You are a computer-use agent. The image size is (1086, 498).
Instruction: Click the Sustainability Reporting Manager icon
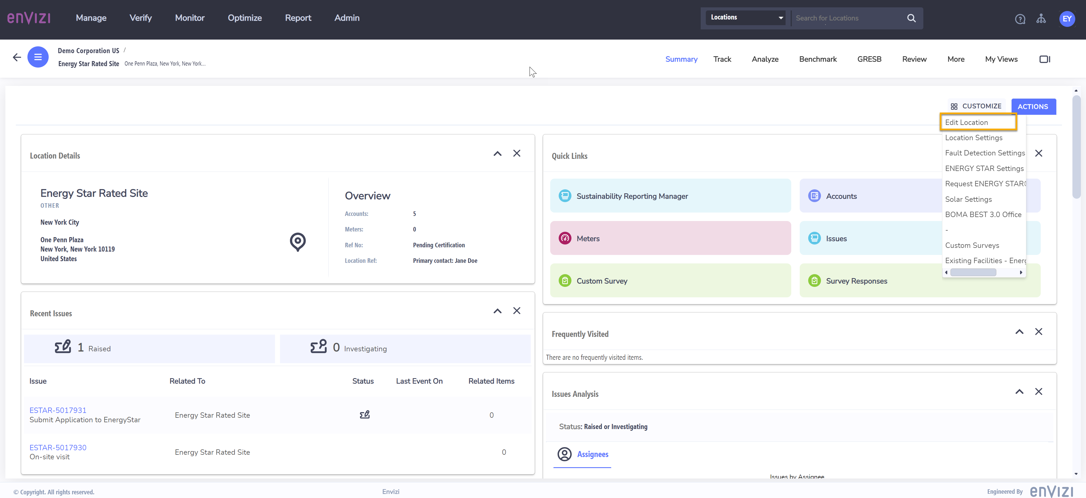(565, 196)
